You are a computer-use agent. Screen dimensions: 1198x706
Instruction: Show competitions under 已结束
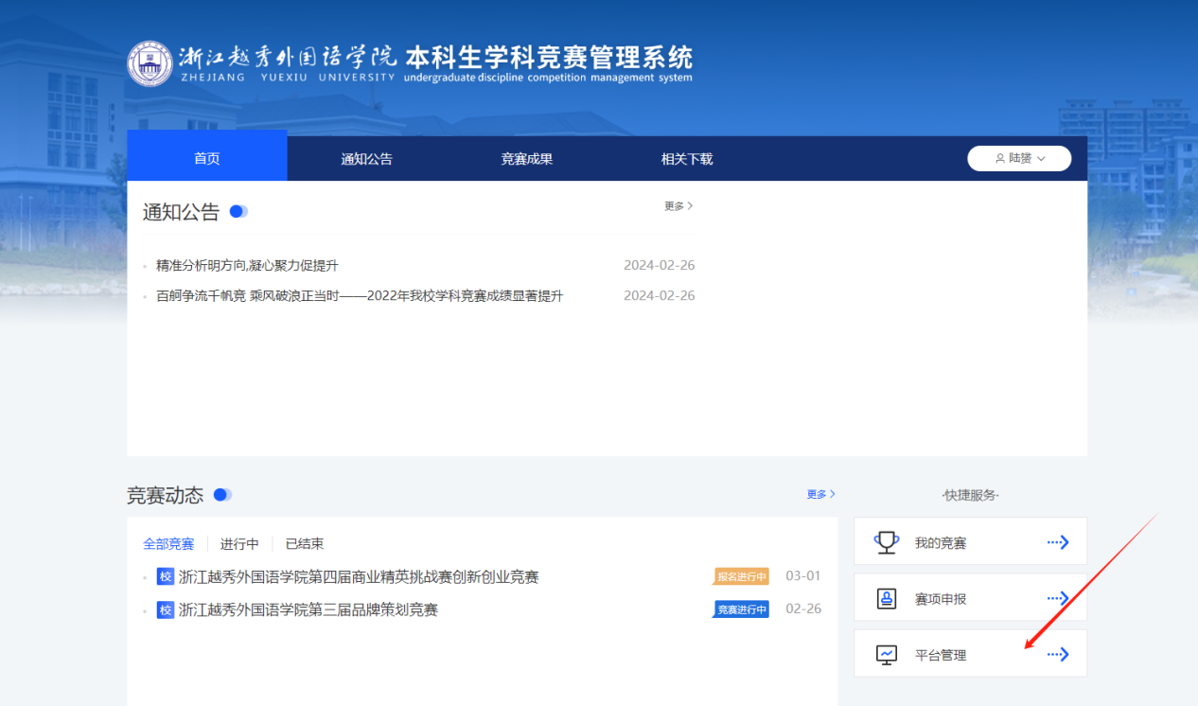pyautogui.click(x=305, y=544)
